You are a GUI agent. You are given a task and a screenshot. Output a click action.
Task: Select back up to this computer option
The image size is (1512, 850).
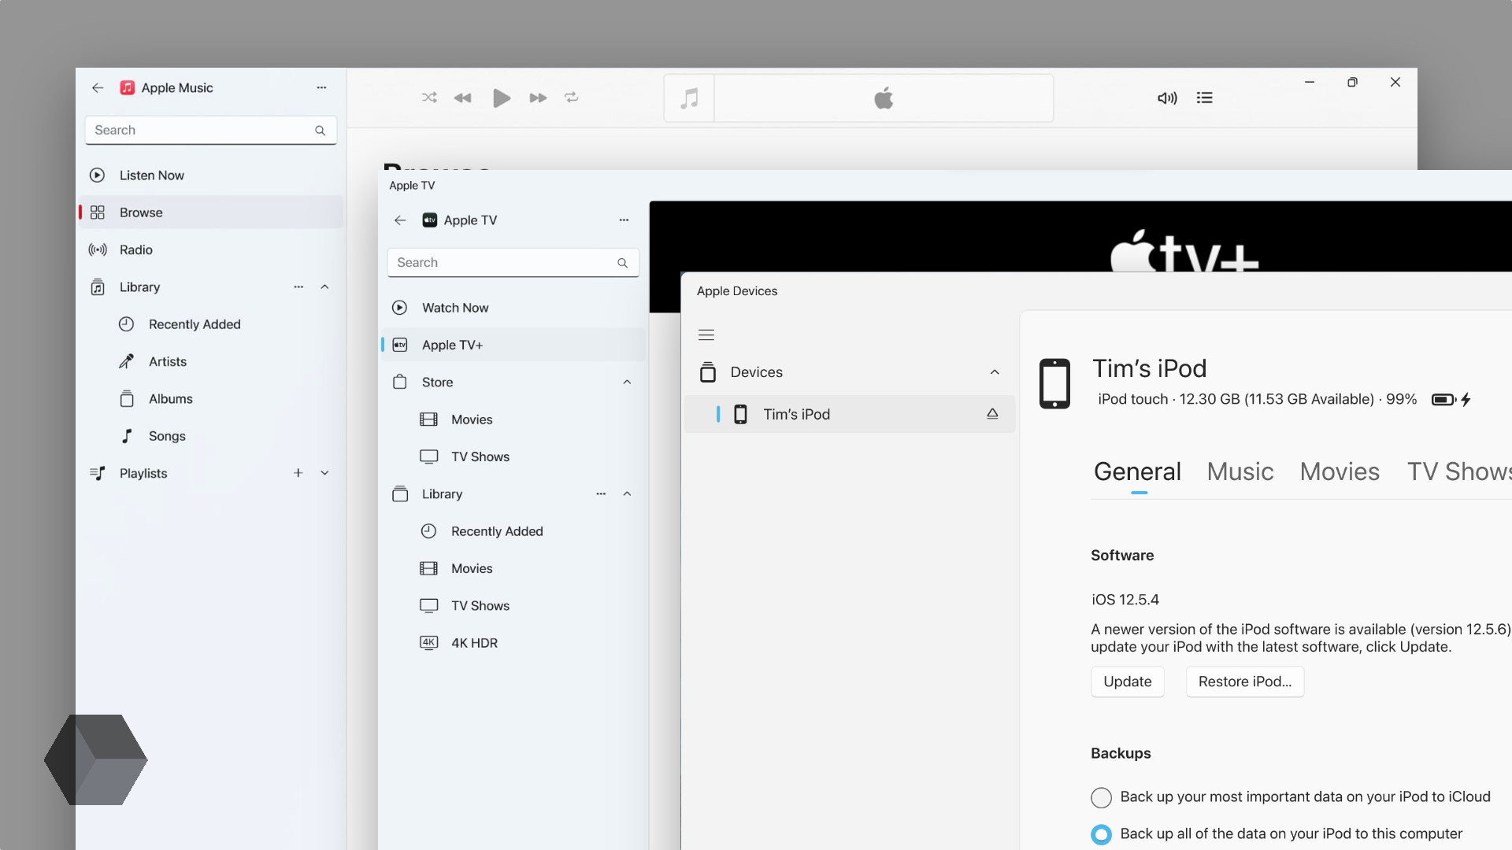[x=1101, y=834]
